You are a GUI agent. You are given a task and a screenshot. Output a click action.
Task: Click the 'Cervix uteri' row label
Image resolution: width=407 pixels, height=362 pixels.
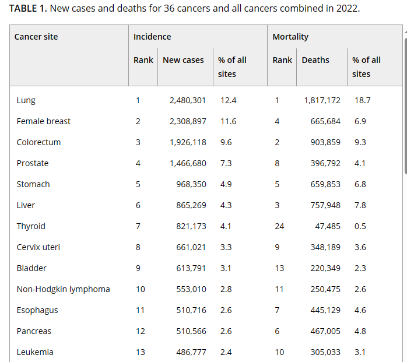(x=38, y=247)
